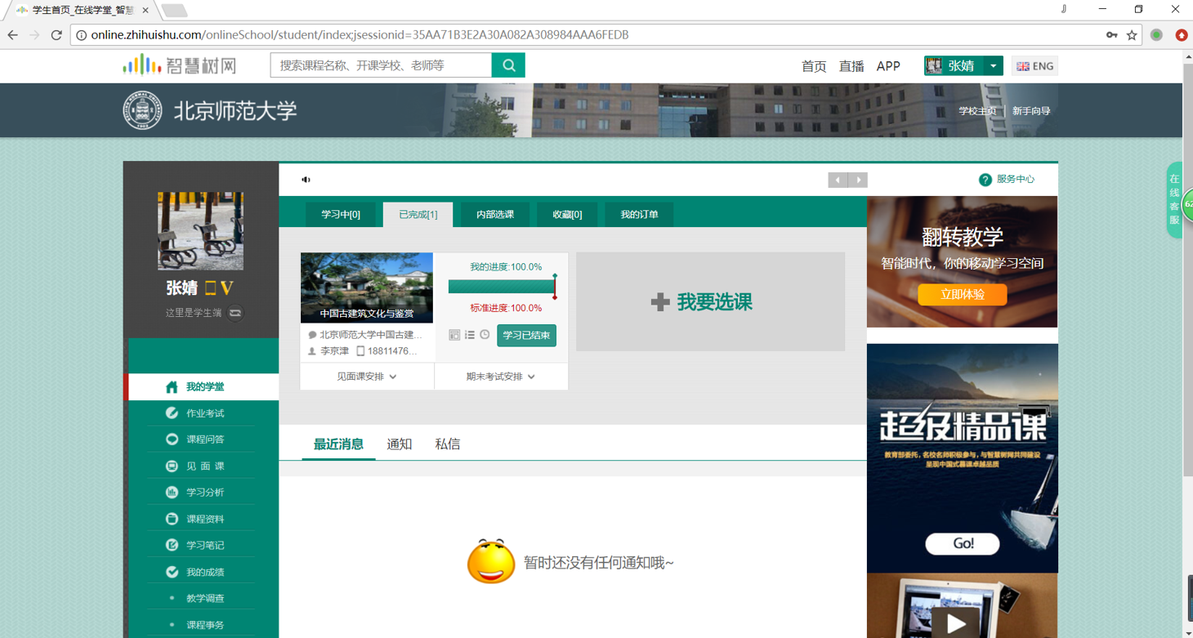Switch to the 最近消息 tab
The width and height of the screenshot is (1193, 638).
tap(338, 444)
